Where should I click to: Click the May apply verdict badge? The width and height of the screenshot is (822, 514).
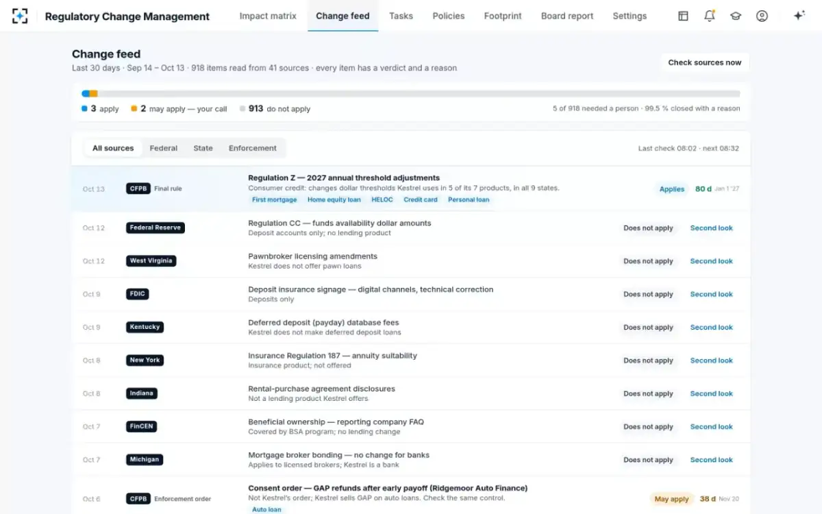(672, 499)
